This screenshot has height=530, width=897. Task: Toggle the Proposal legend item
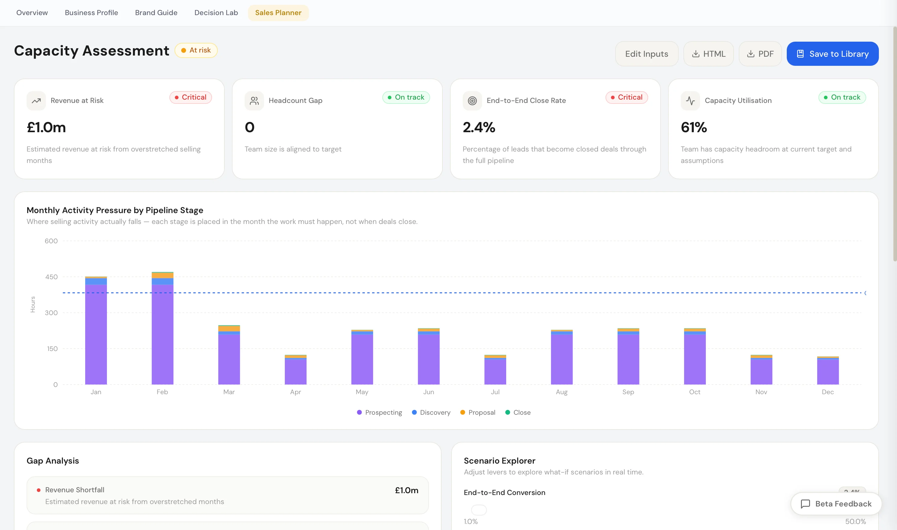point(478,413)
